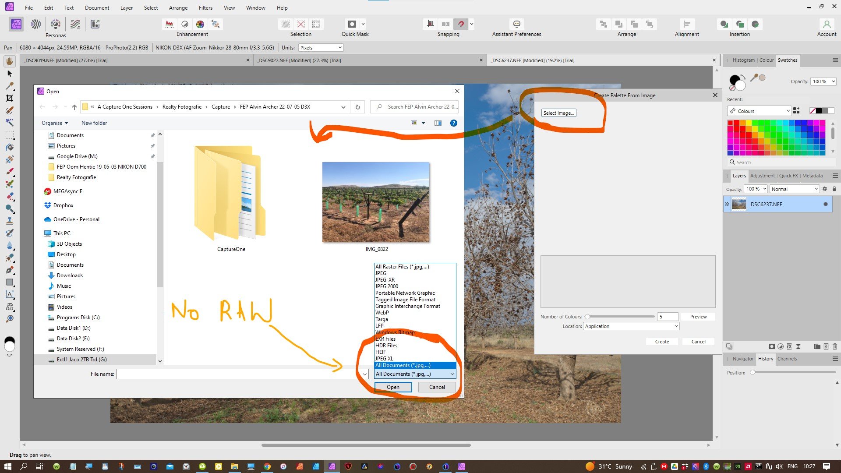The image size is (841, 473).
Task: Switch to the Channels panel tab
Action: [x=787, y=359]
